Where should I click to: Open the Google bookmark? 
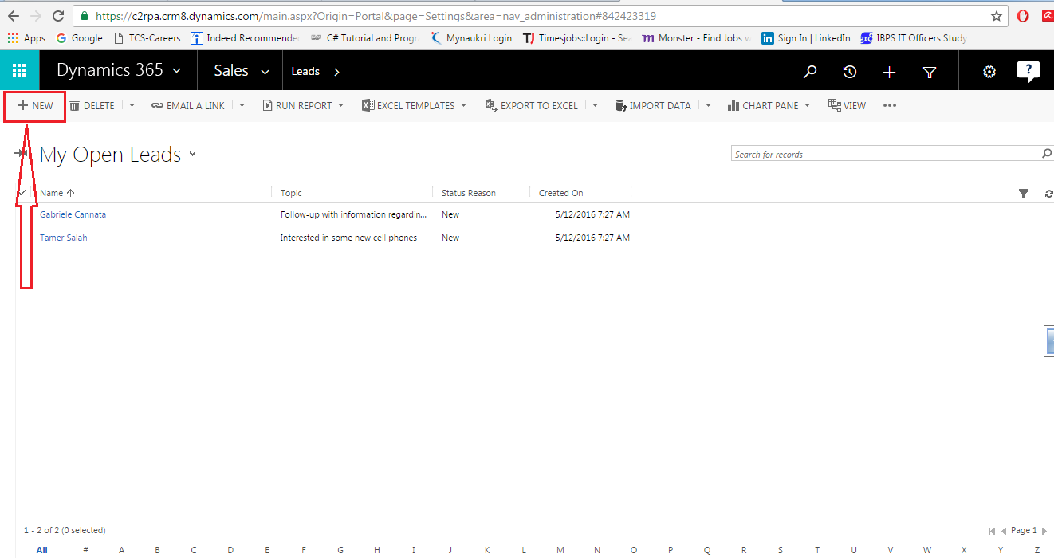click(x=79, y=37)
